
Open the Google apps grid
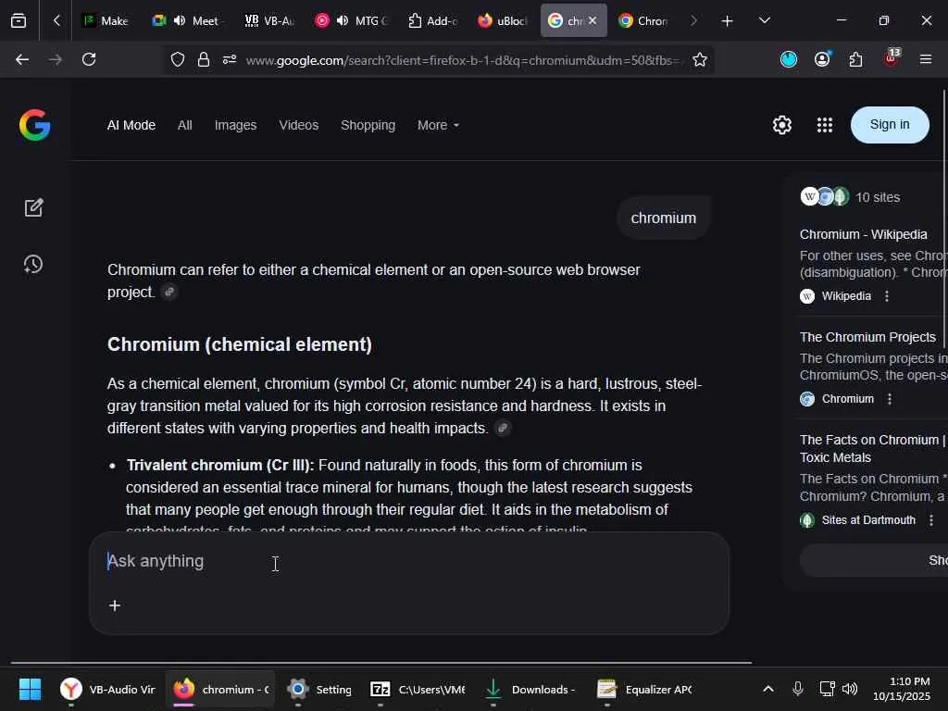tap(825, 125)
